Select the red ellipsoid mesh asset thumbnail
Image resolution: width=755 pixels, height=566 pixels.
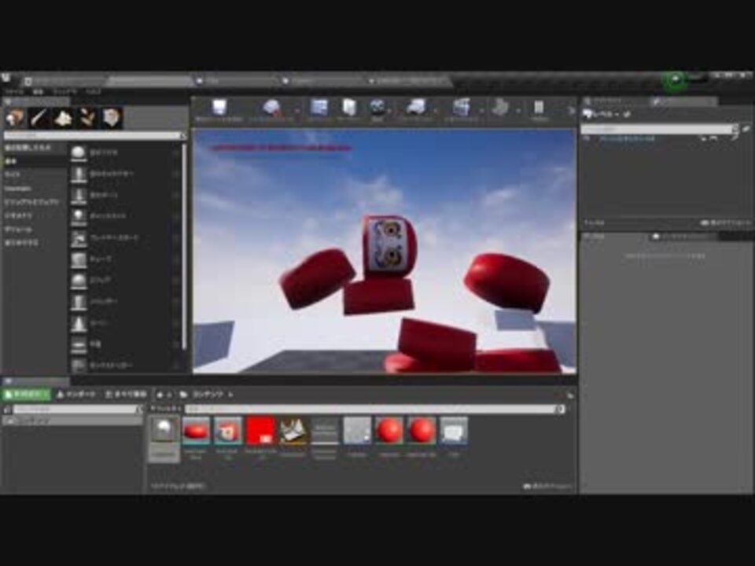[196, 430]
